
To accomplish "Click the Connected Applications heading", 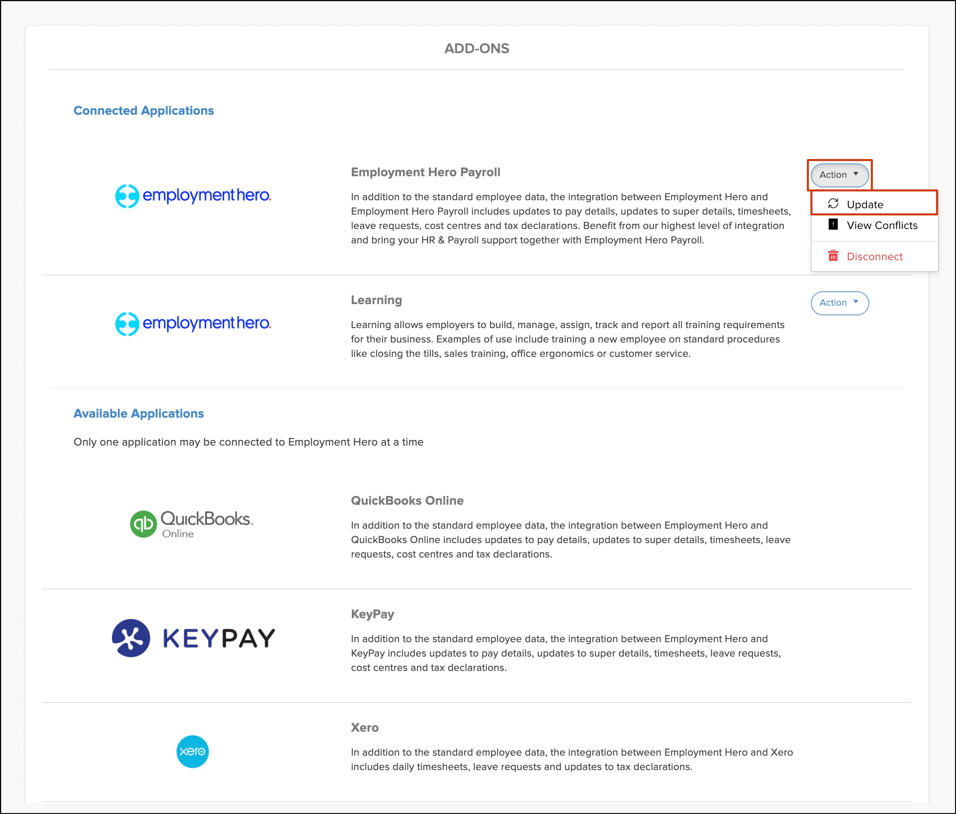I will 144,111.
